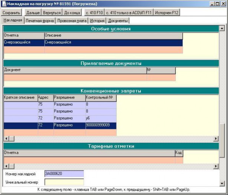Click с. 410 только в АСОУП F11

(129, 13)
